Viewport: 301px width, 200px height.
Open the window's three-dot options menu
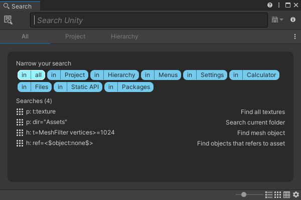coord(279,5)
